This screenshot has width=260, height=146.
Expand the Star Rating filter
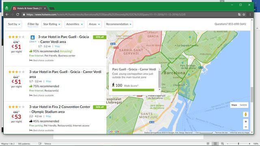[x=52, y=24]
